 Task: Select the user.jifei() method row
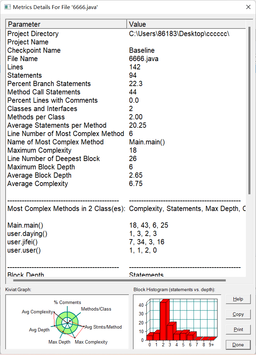click(126, 242)
